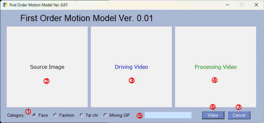Screen dimensions: 264x123
Task: Click the Python app icon in title bar
Action: pos(5,5)
